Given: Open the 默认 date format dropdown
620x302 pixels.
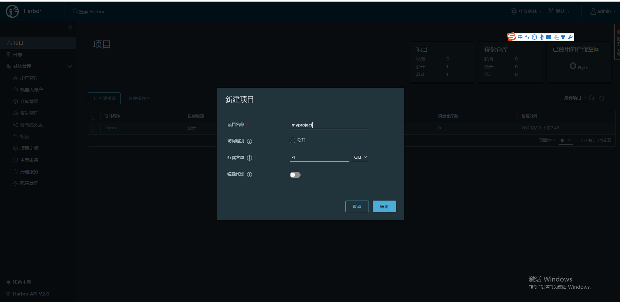Looking at the screenshot, I should click(x=559, y=11).
